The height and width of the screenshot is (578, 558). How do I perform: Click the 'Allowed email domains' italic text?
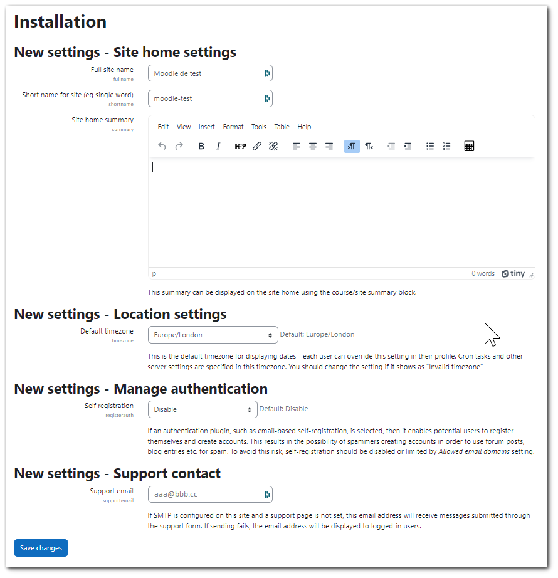point(474,451)
